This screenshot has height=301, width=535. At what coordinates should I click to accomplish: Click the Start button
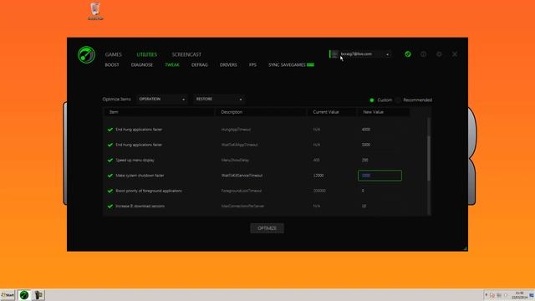8,295
